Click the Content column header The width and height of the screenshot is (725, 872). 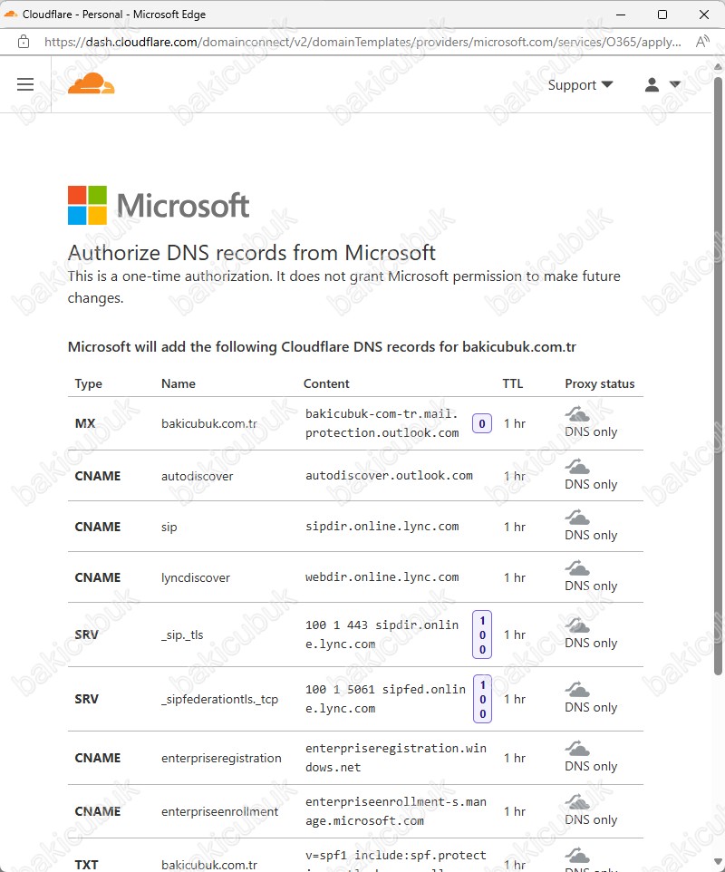[x=326, y=383]
